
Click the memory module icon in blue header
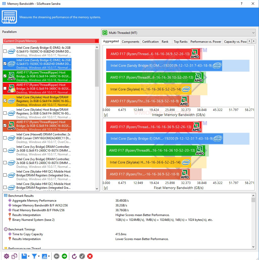[9, 17]
